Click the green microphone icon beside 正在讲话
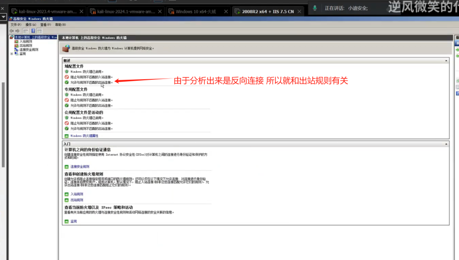Image resolution: width=459 pixels, height=260 pixels. (x=315, y=8)
